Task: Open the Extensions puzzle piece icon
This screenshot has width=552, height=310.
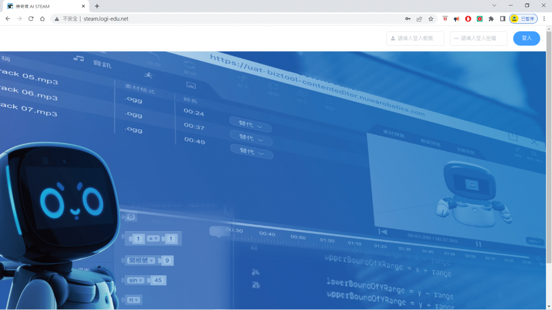Action: [x=491, y=19]
